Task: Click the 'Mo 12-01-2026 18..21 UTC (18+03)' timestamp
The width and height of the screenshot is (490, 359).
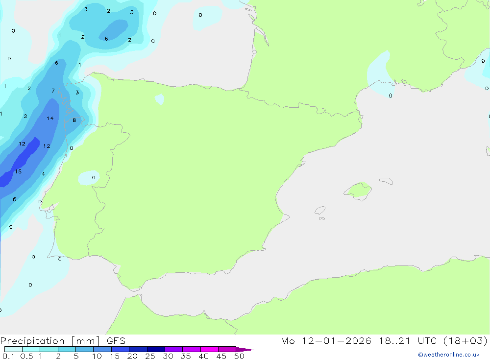Action: pos(384,341)
